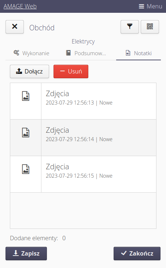The width and height of the screenshot is (166, 268).
Task: Switch to the Wykonanie tab
Action: [x=32, y=53]
